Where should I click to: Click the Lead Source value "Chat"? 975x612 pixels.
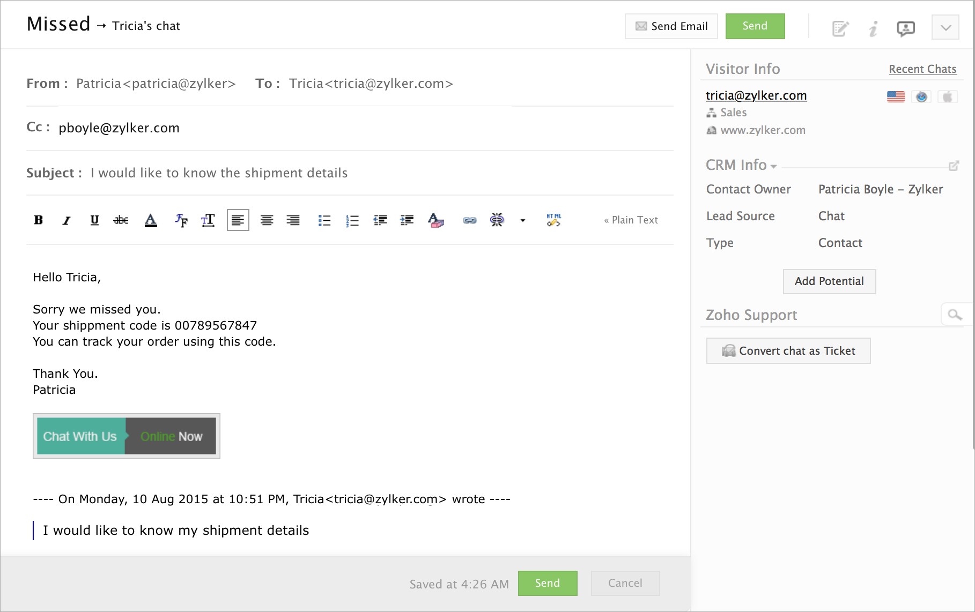831,216
